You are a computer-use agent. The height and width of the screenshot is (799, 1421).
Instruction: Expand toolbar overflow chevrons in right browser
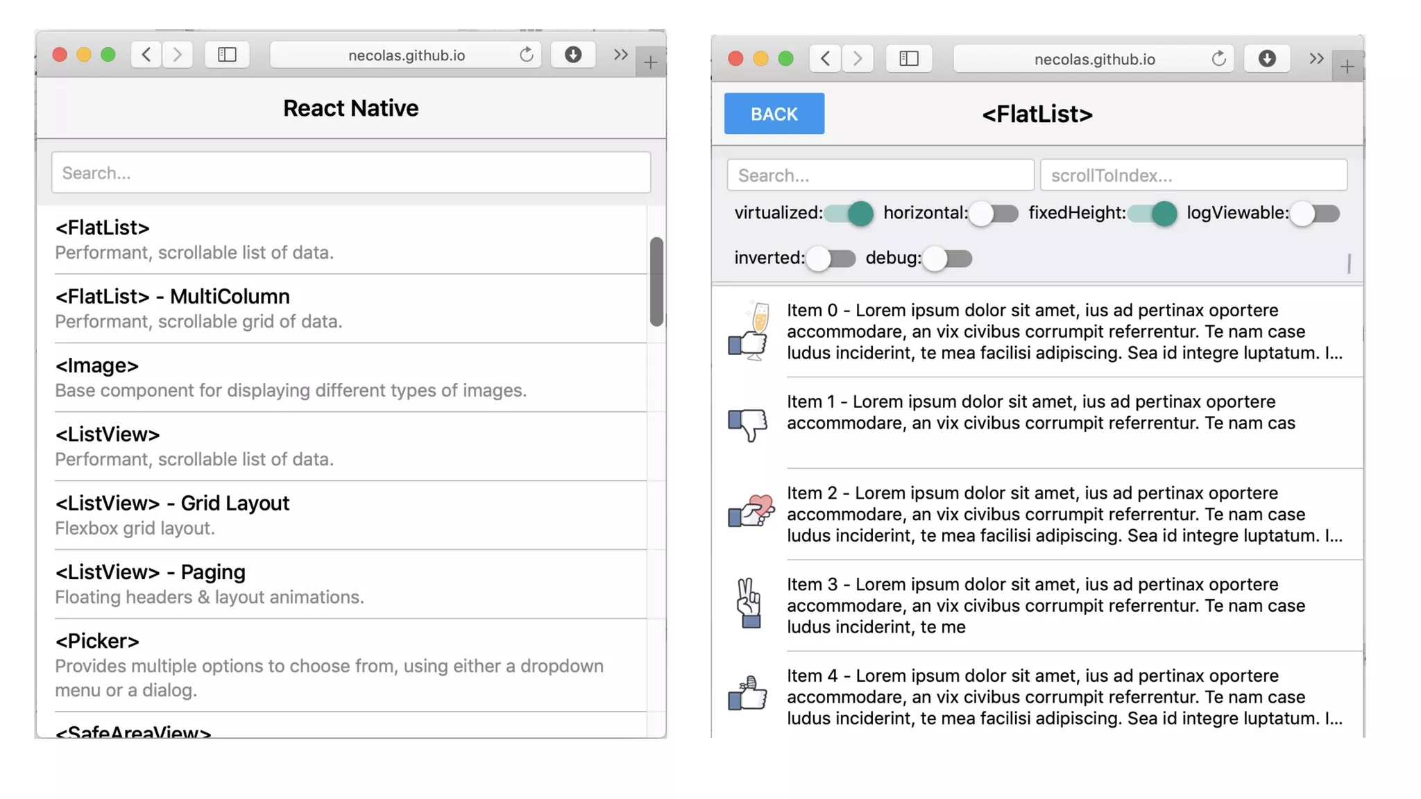[x=1316, y=59]
